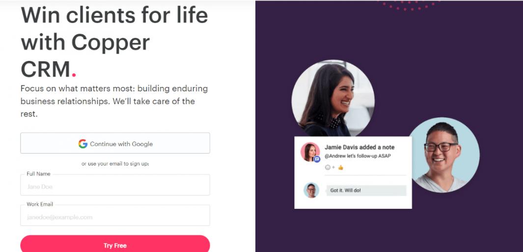Click the small avatar beside the reply
The image size is (523, 252).
pos(311,190)
